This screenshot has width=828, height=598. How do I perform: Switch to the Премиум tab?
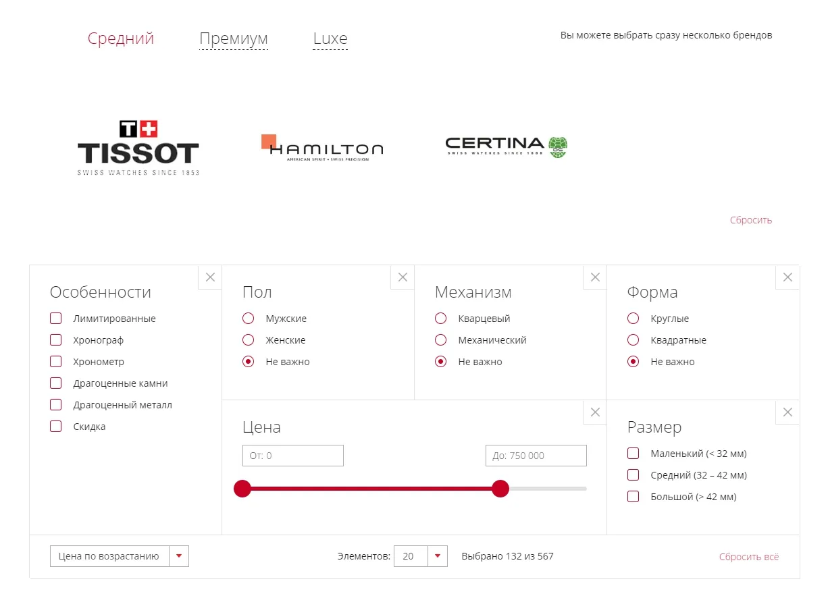point(234,39)
